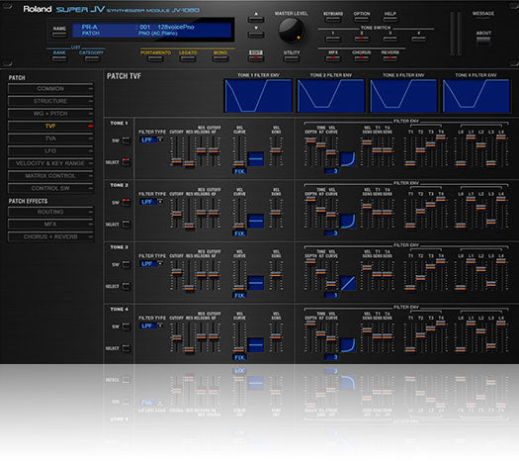The height and width of the screenshot is (463, 519).
Task: Open Tone 2 Filter Type LPF dropdown
Action: point(151,202)
